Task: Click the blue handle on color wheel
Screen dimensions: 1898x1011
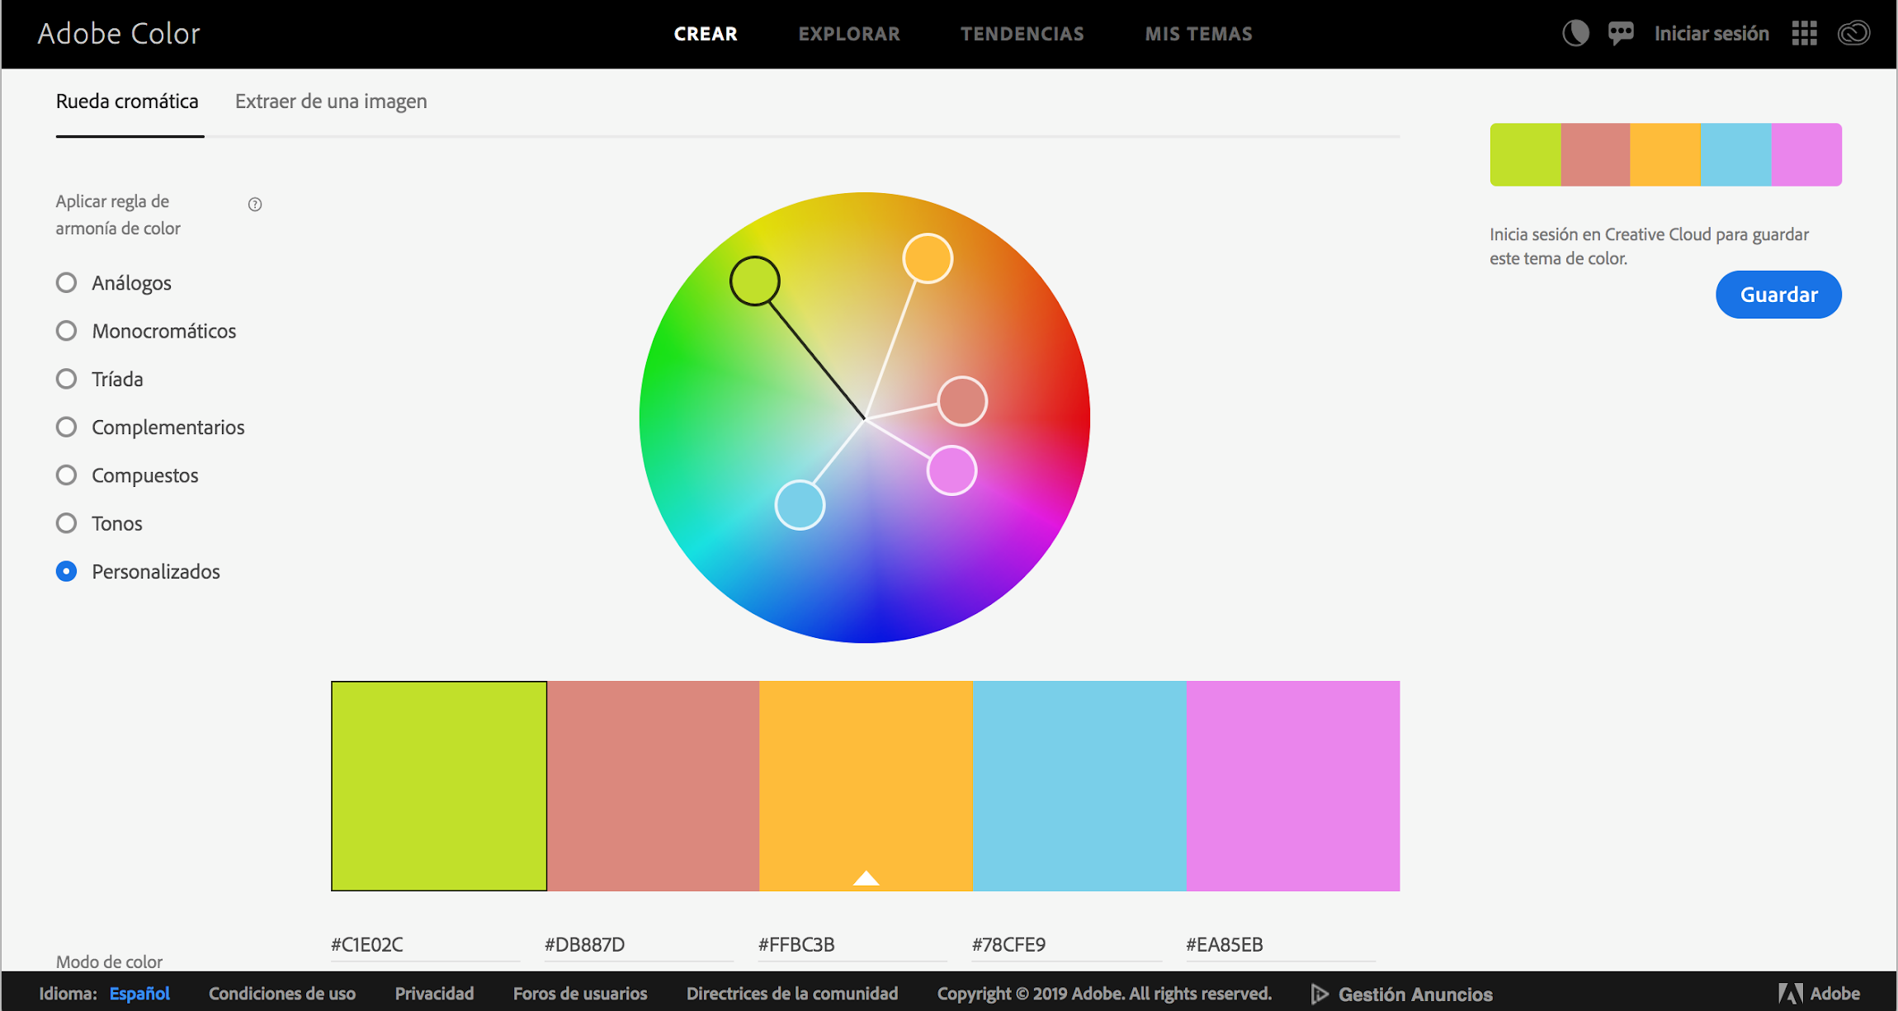Action: tap(800, 504)
